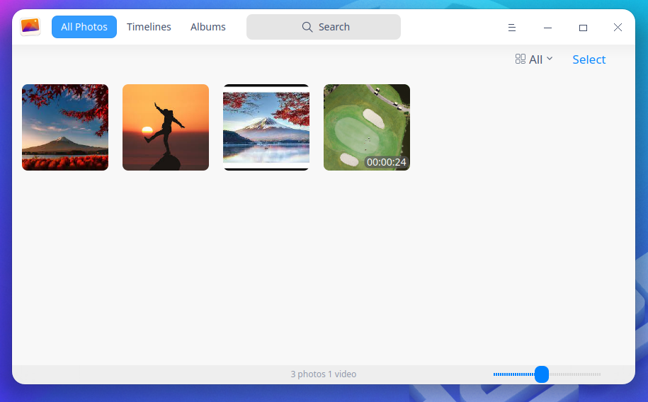The width and height of the screenshot is (648, 402).
Task: Click the "3 photos 1 video" status text
Action: click(x=324, y=374)
